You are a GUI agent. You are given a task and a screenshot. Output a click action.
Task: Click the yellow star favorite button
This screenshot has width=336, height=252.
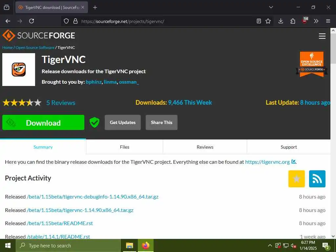[x=297, y=179]
